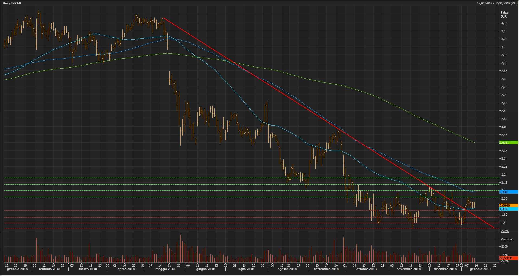
Task: Click the 200M label on volume axis
Action: pyautogui.click(x=505, y=247)
